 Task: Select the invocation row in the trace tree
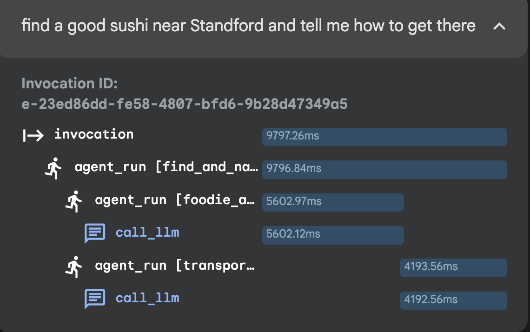point(93,134)
